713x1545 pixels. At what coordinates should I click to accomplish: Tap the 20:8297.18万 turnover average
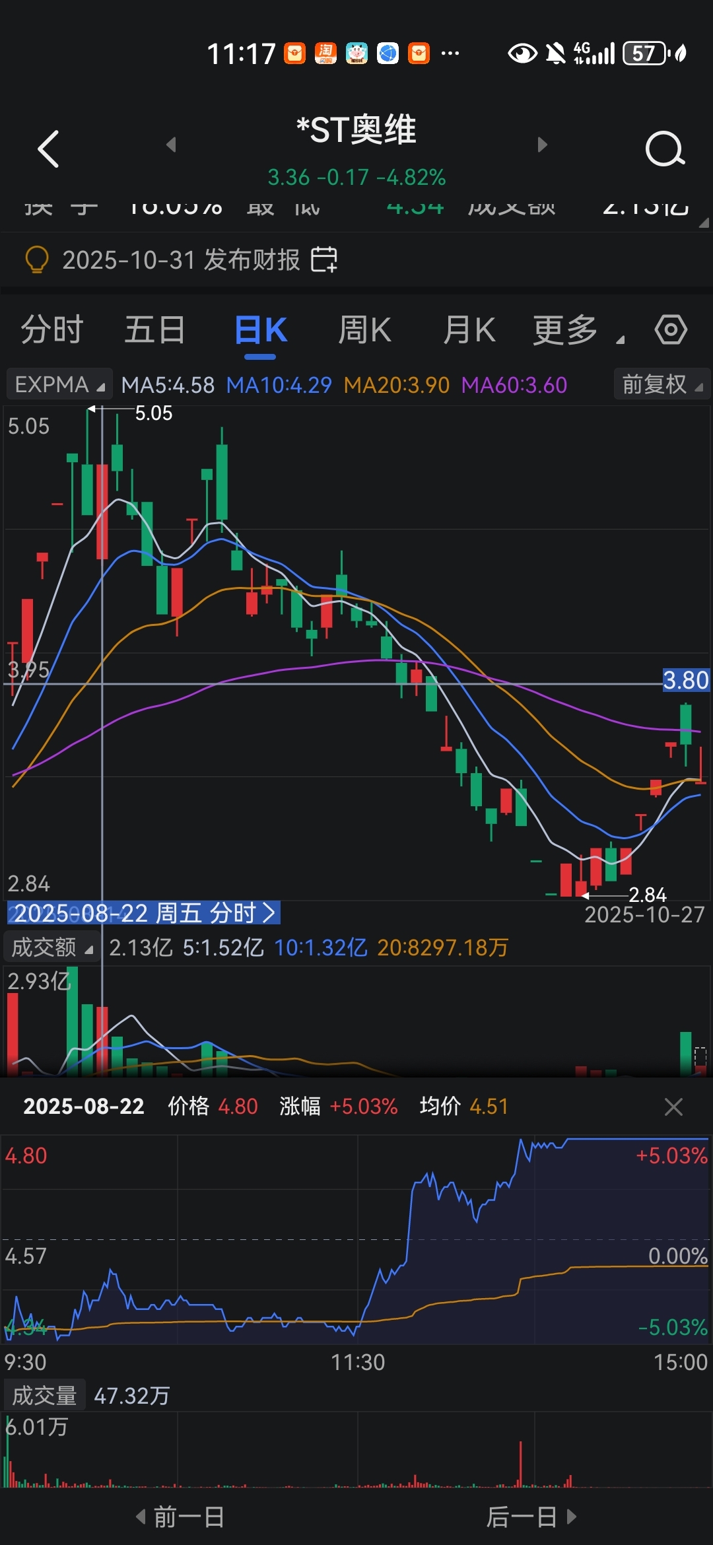[x=442, y=948]
